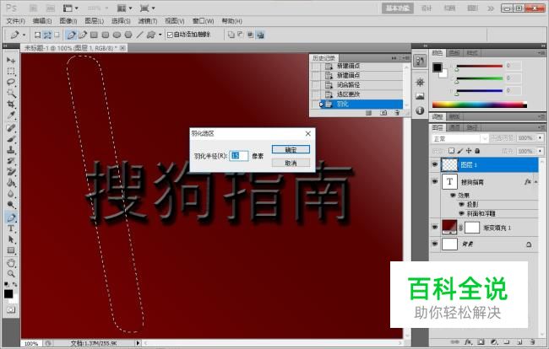Open the 窗口(W) menu

[x=203, y=21]
